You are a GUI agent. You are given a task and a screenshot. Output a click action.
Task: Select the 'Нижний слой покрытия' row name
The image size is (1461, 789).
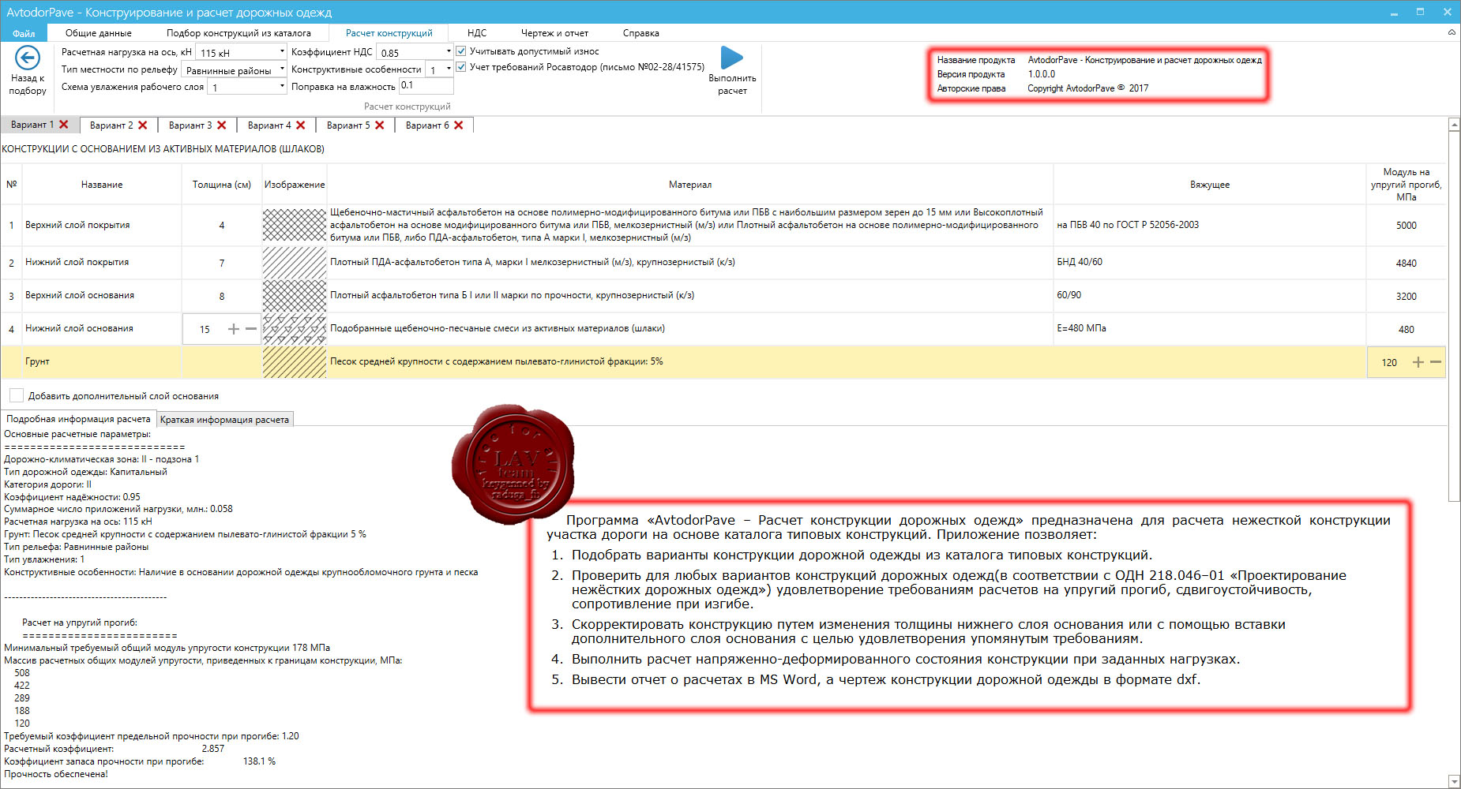click(x=77, y=262)
